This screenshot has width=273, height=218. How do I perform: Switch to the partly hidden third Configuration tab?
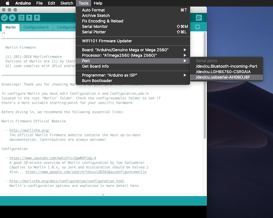tap(64, 27)
